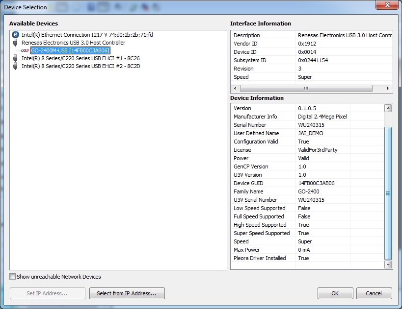
Task: Click the Revision value 3
Action: click(x=300, y=69)
